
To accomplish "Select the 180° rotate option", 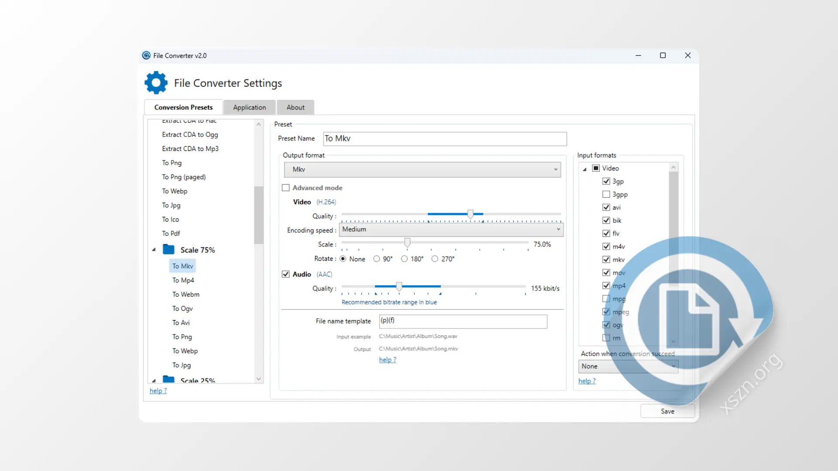I will (404, 259).
